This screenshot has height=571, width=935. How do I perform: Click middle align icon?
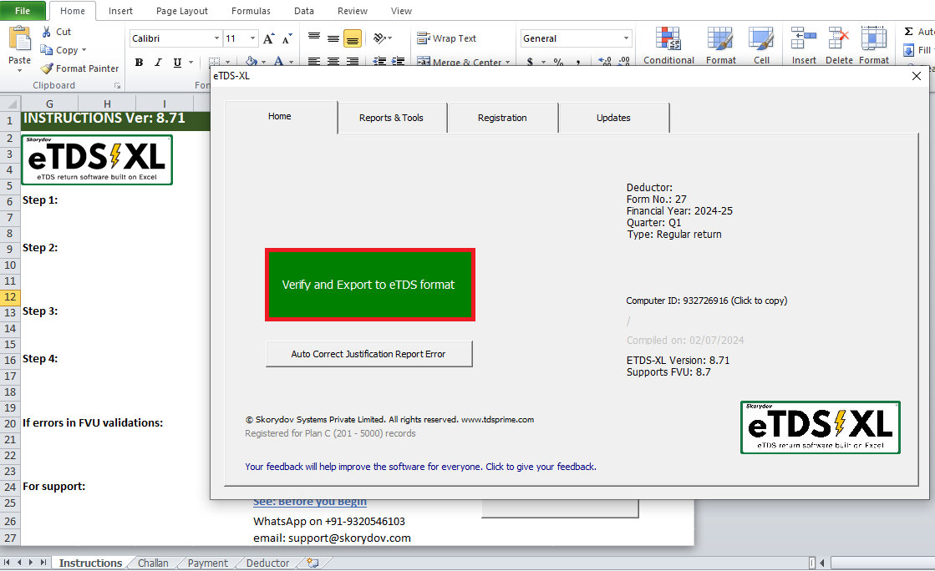point(333,38)
